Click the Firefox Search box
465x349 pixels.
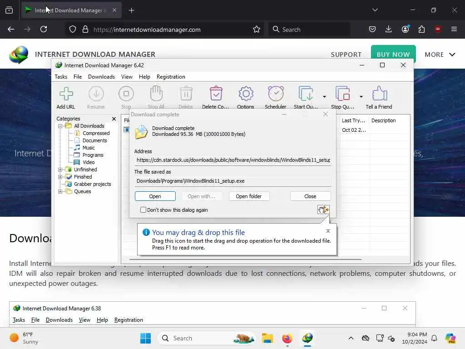tap(309, 30)
